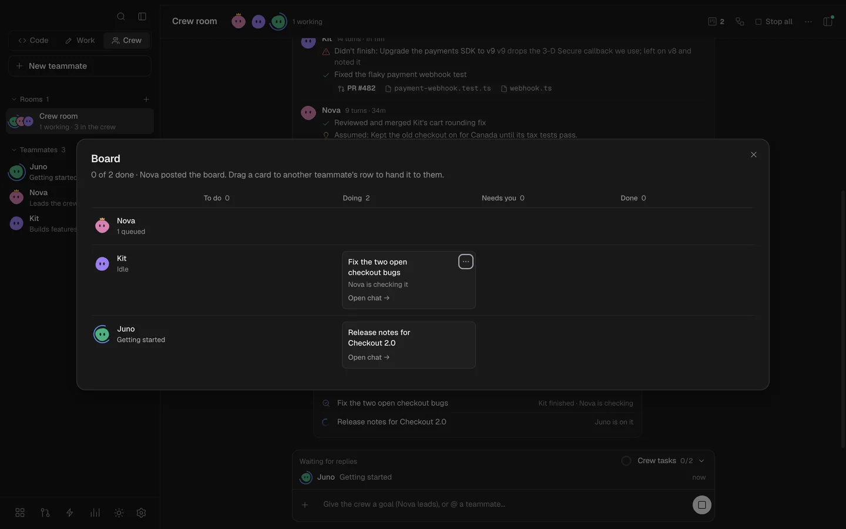The height and width of the screenshot is (529, 846).
Task: Click the New teammate button
Action: [80, 66]
